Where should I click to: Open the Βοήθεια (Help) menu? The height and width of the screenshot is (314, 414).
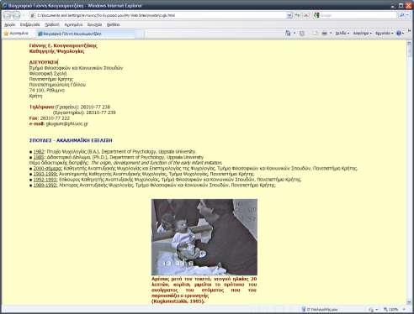[114, 24]
